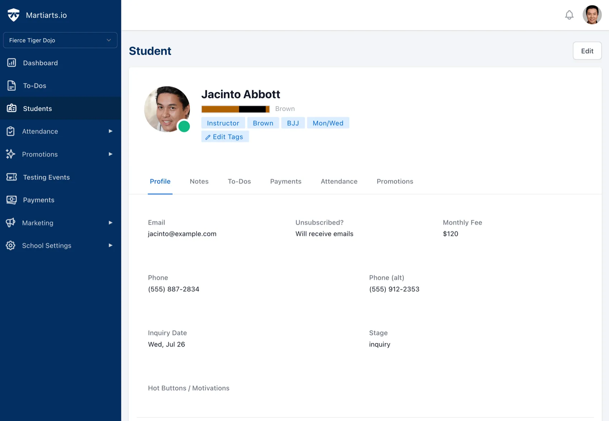Click the Brown belt progress bar

coord(235,109)
